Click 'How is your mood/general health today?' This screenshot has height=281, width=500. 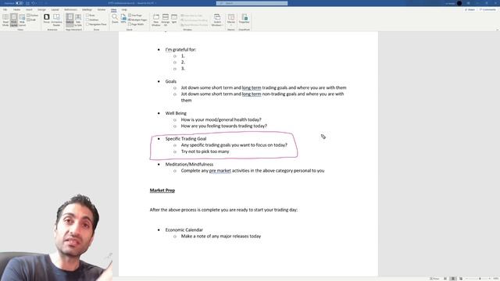click(x=221, y=119)
